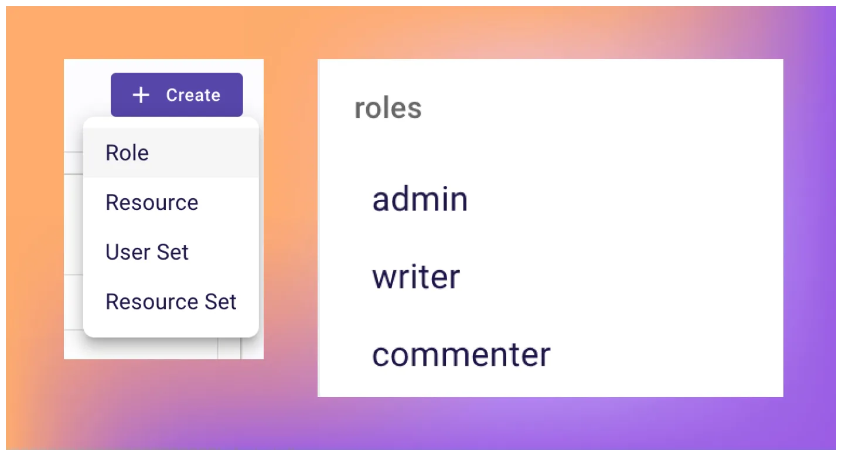The height and width of the screenshot is (456, 842).
Task: Pick commenter from the roles list
Action: [462, 353]
